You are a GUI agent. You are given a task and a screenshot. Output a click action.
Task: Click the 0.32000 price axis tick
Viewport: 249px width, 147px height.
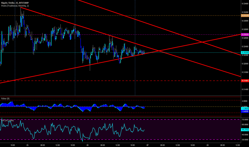pyautogui.click(x=245, y=64)
